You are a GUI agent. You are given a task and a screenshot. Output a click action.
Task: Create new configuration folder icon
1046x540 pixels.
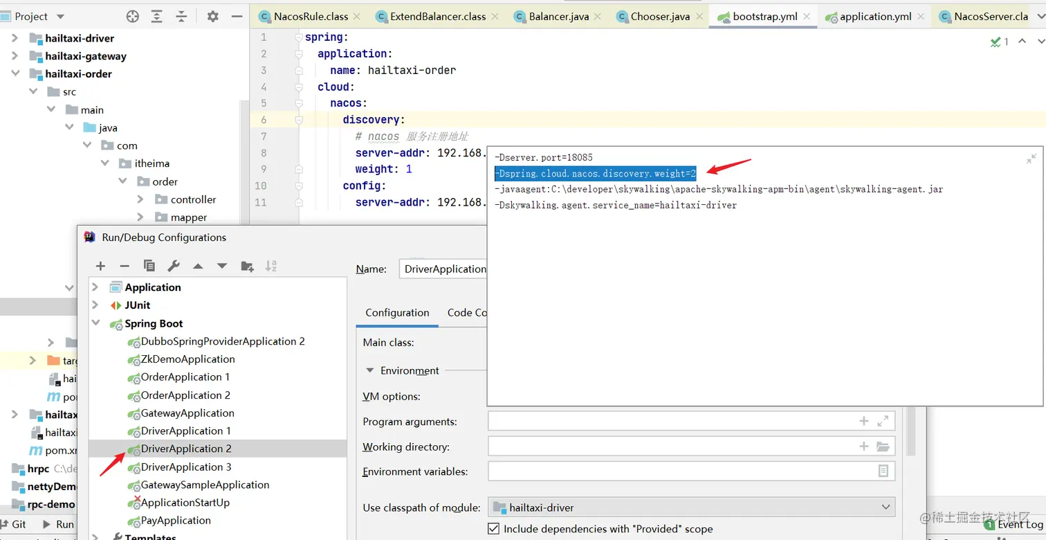(x=247, y=266)
